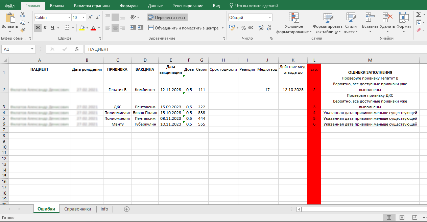Image resolution: width=427 pixels, height=222 pixels.
Task: Open Условное форматирование menu
Action: (294, 23)
